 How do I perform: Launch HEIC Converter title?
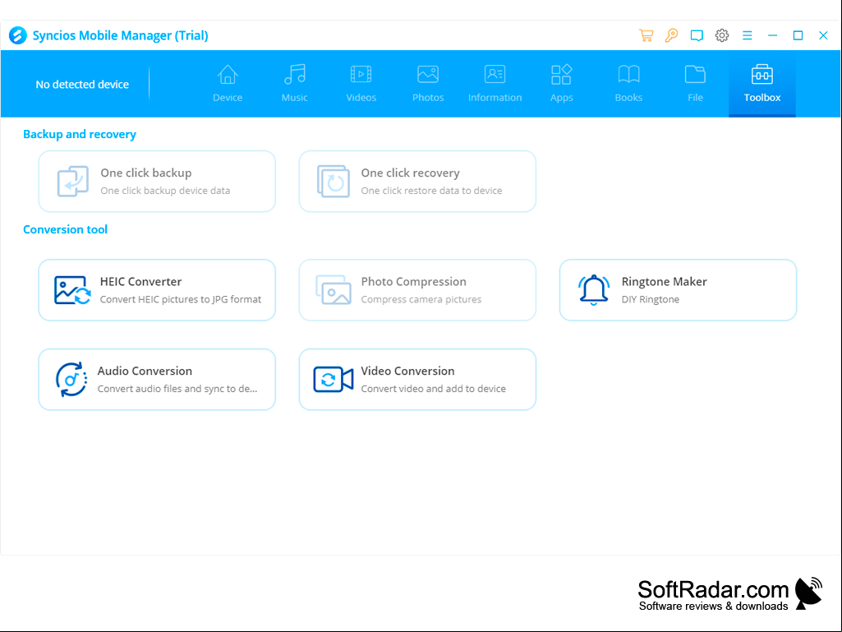[x=140, y=282]
